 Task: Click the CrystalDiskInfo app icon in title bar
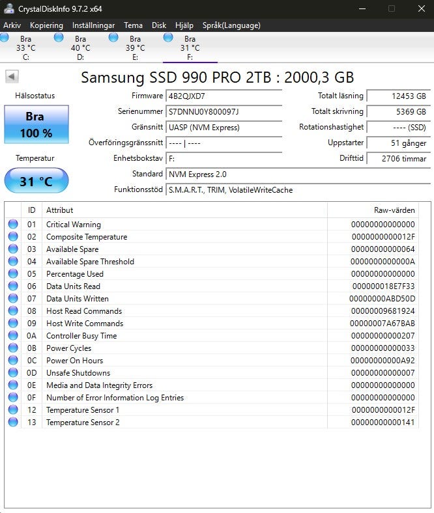pyautogui.click(x=8, y=9)
